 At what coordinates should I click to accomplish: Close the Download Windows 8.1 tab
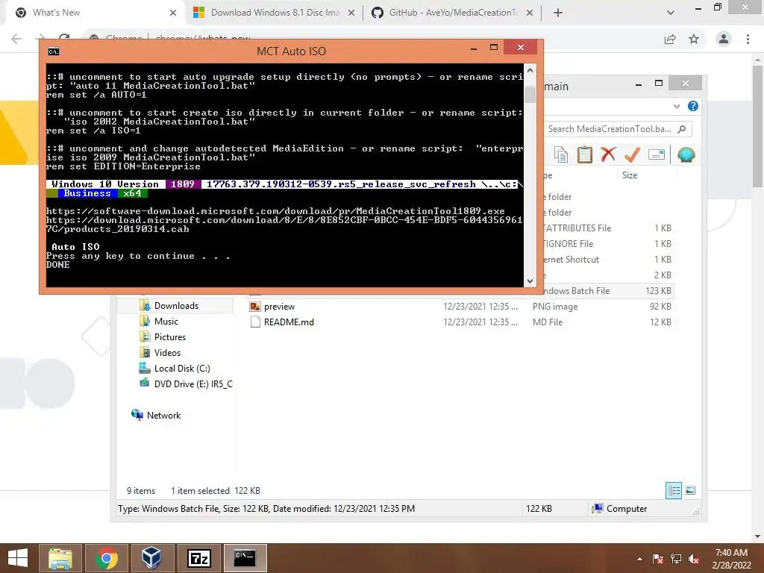[351, 13]
